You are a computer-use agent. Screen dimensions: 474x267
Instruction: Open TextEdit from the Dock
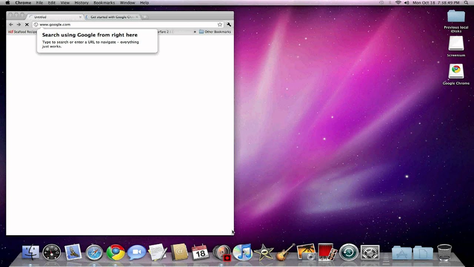(158, 252)
